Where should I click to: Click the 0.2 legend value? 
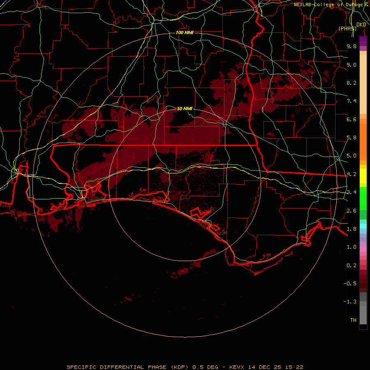[351, 266]
